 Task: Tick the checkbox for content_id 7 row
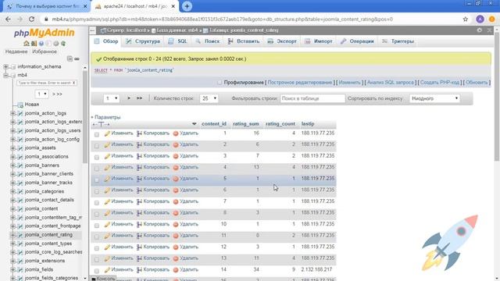click(x=97, y=203)
